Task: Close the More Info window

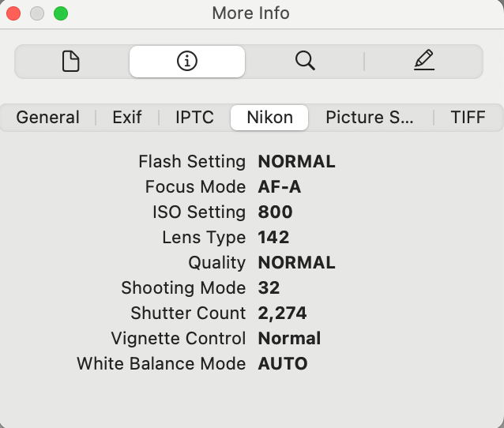Action: (14, 13)
